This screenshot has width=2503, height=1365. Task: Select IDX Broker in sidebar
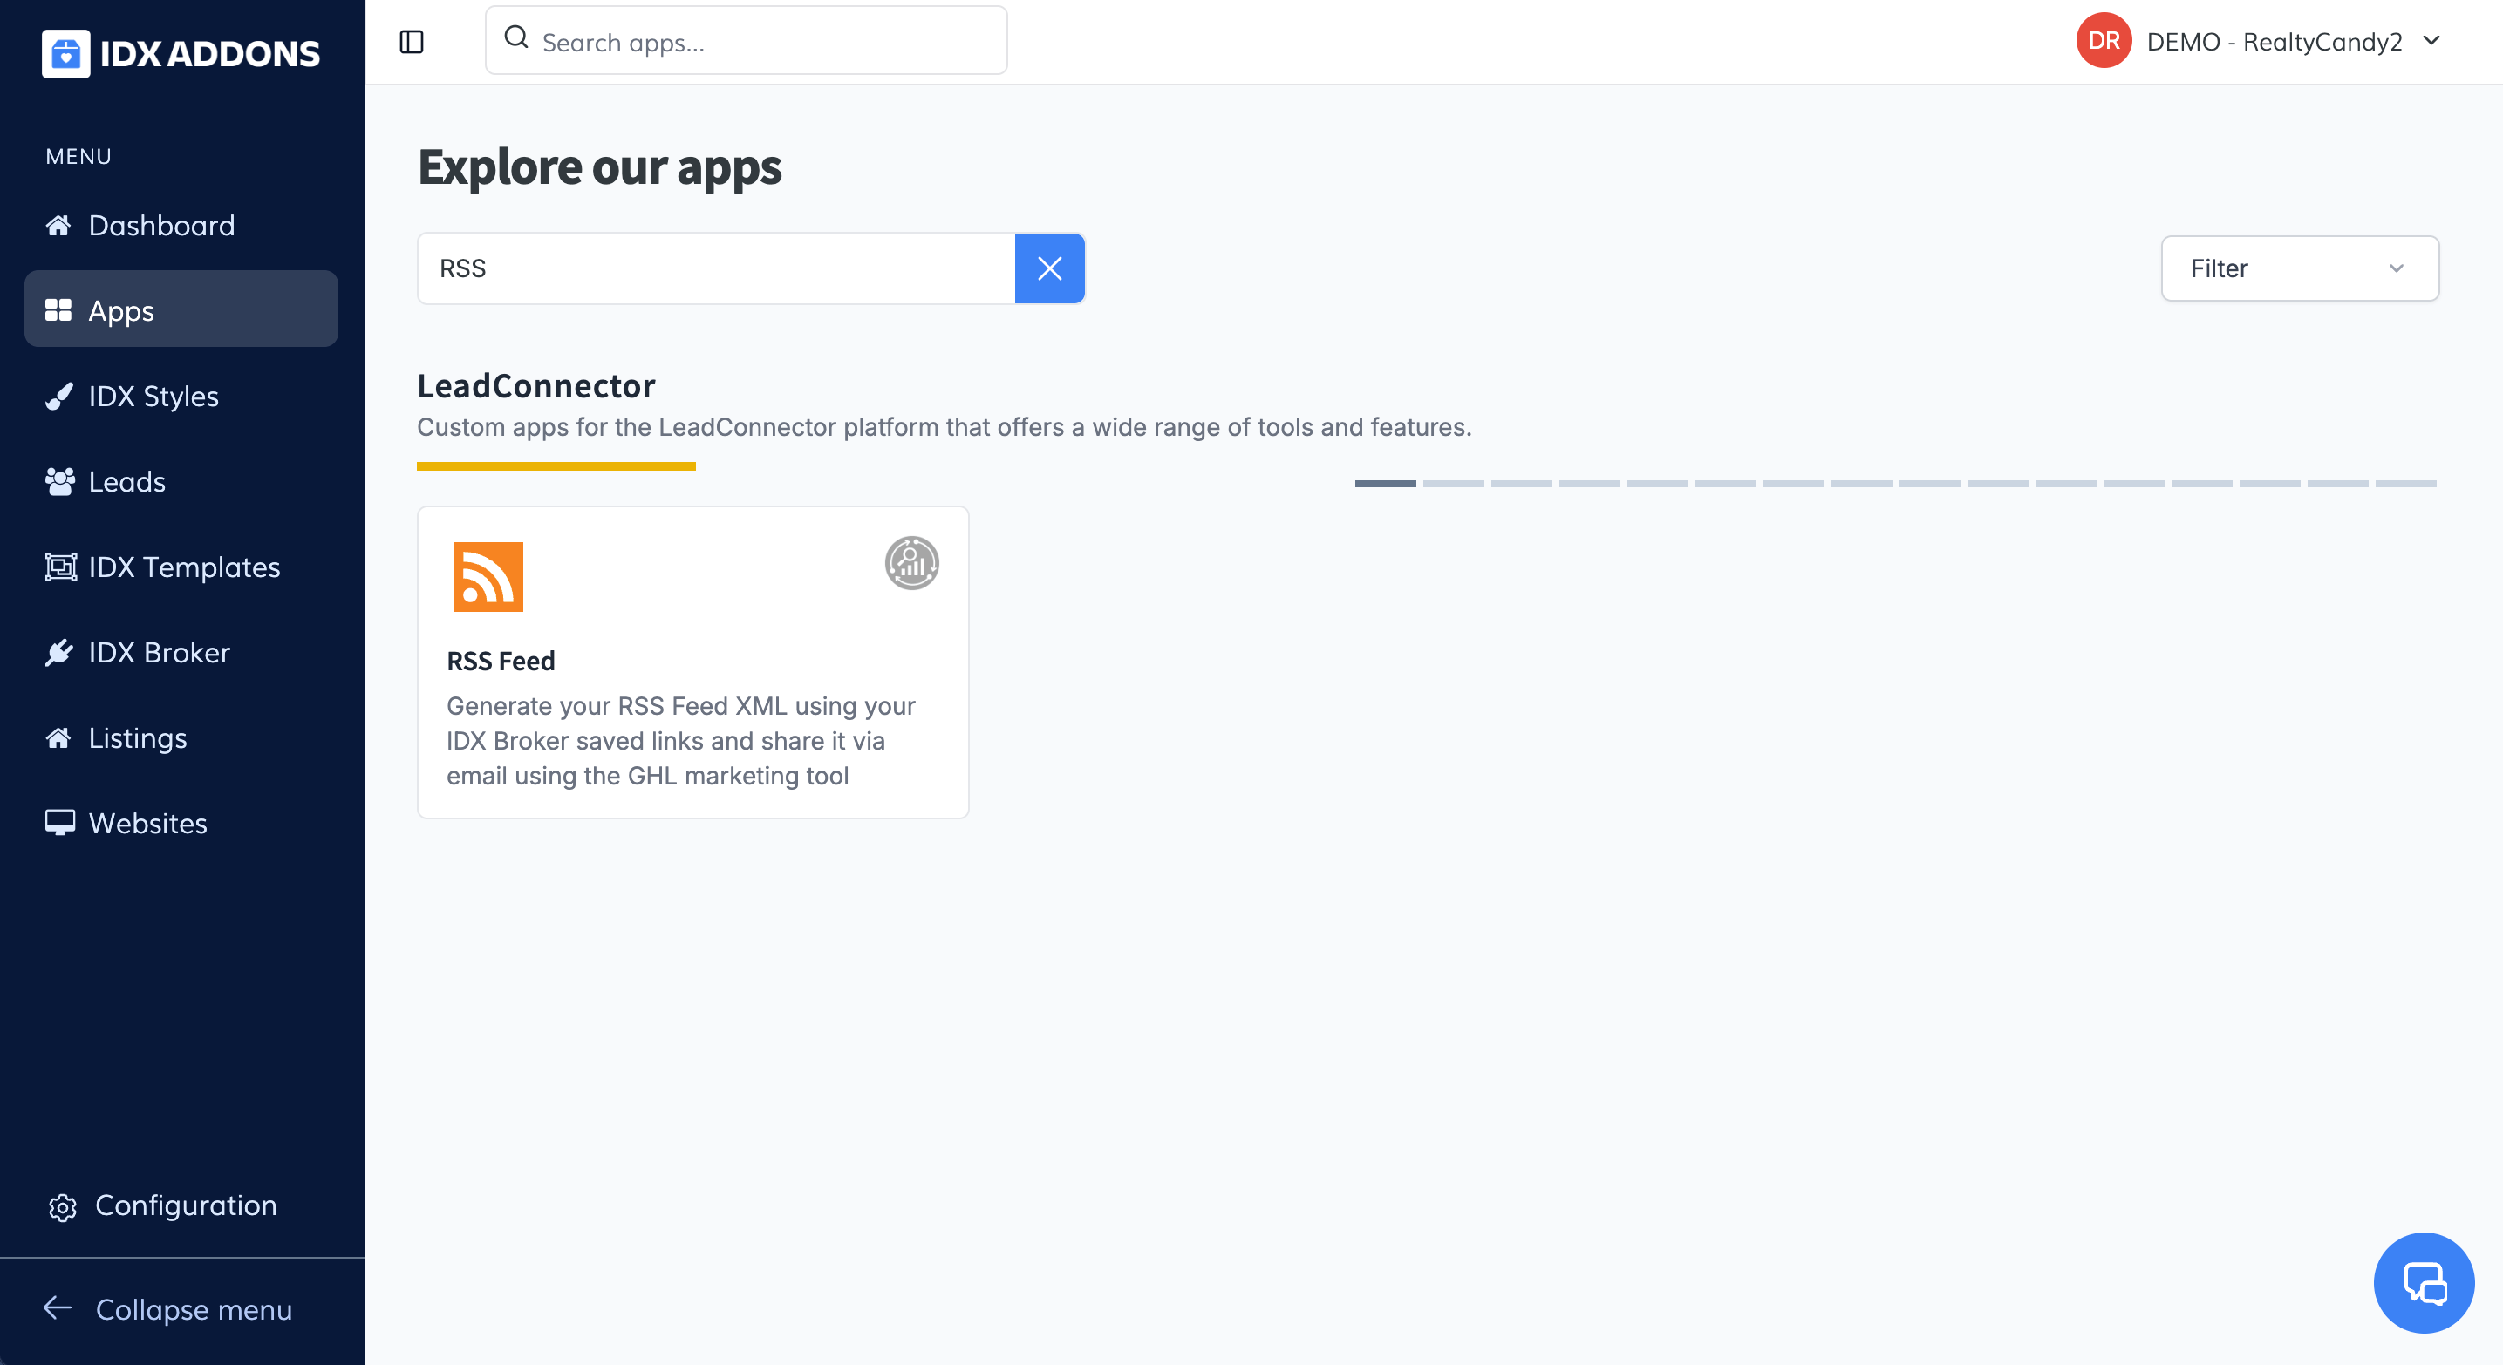pos(159,652)
